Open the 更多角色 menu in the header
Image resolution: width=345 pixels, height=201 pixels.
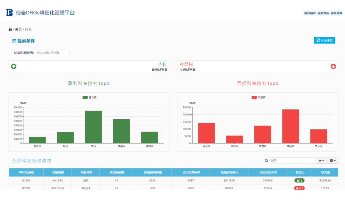(323, 13)
